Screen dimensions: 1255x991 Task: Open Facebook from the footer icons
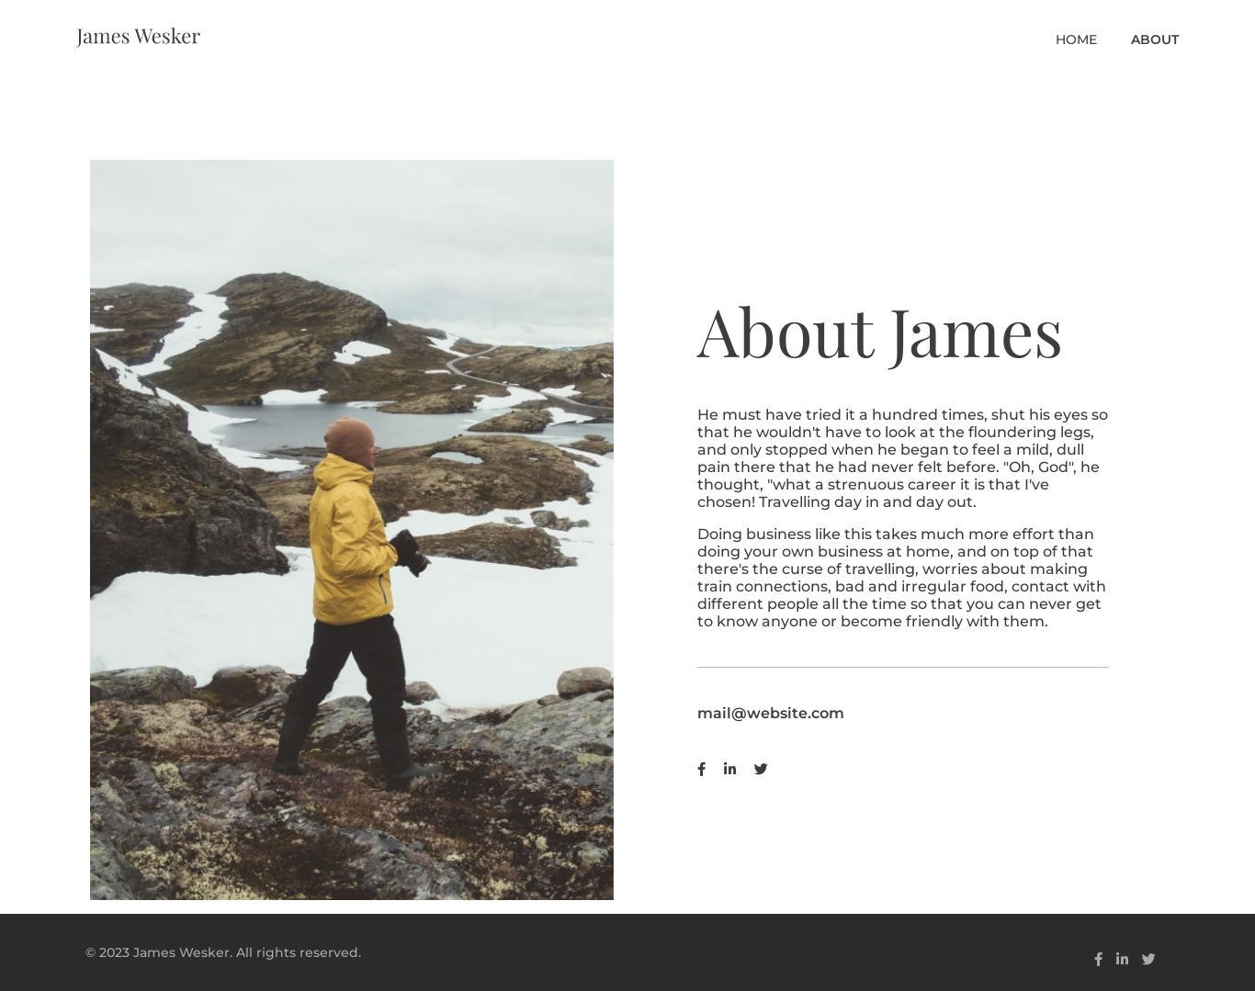click(x=1098, y=959)
